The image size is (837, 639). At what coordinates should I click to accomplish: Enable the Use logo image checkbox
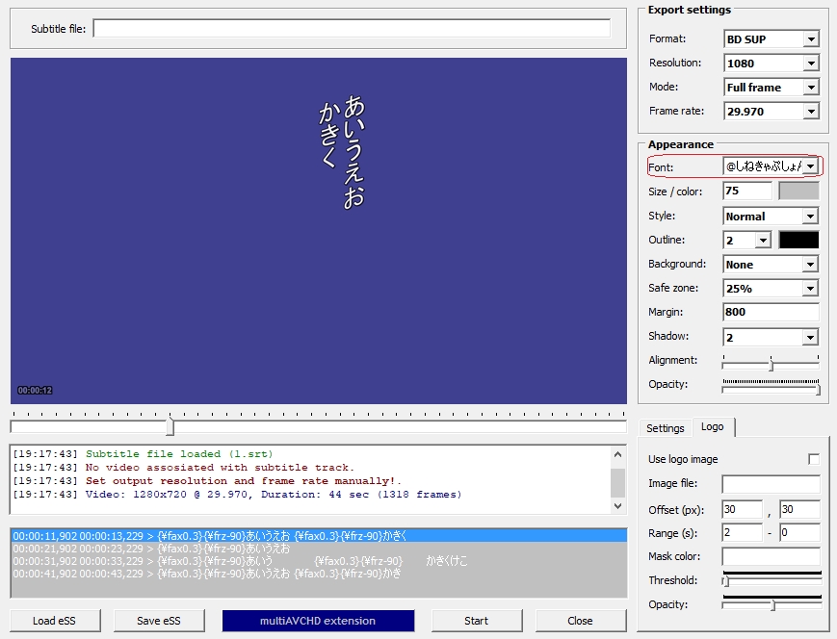click(814, 459)
